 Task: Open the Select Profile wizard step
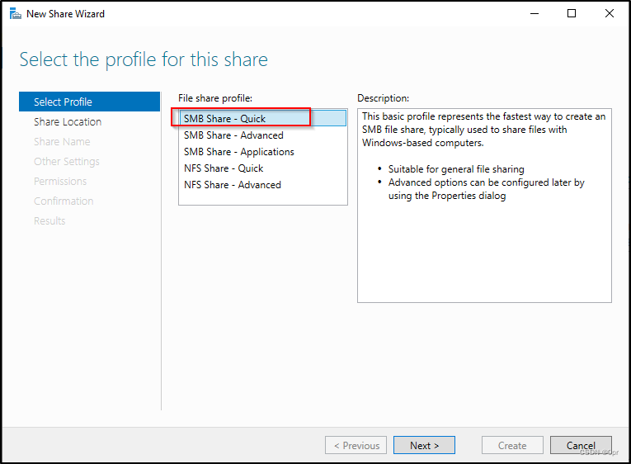click(x=89, y=102)
